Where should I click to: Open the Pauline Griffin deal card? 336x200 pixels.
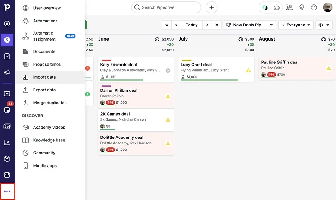[296, 69]
